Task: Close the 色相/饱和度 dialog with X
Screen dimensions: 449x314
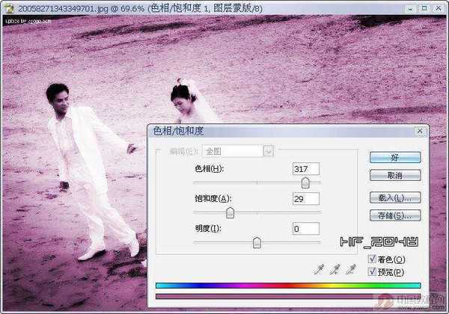Action: [421, 132]
